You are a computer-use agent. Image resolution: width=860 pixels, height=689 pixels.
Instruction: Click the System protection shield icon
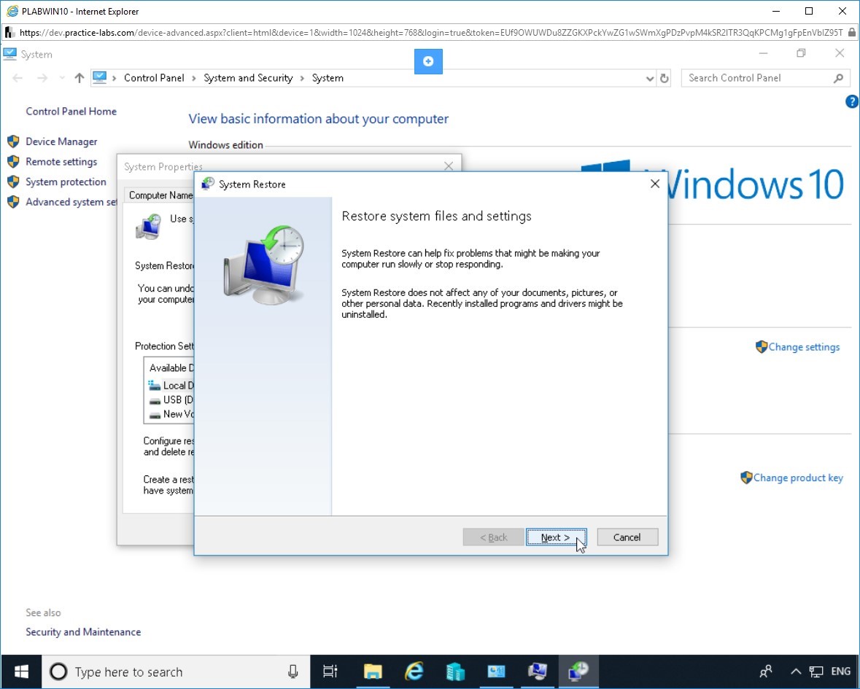click(13, 182)
